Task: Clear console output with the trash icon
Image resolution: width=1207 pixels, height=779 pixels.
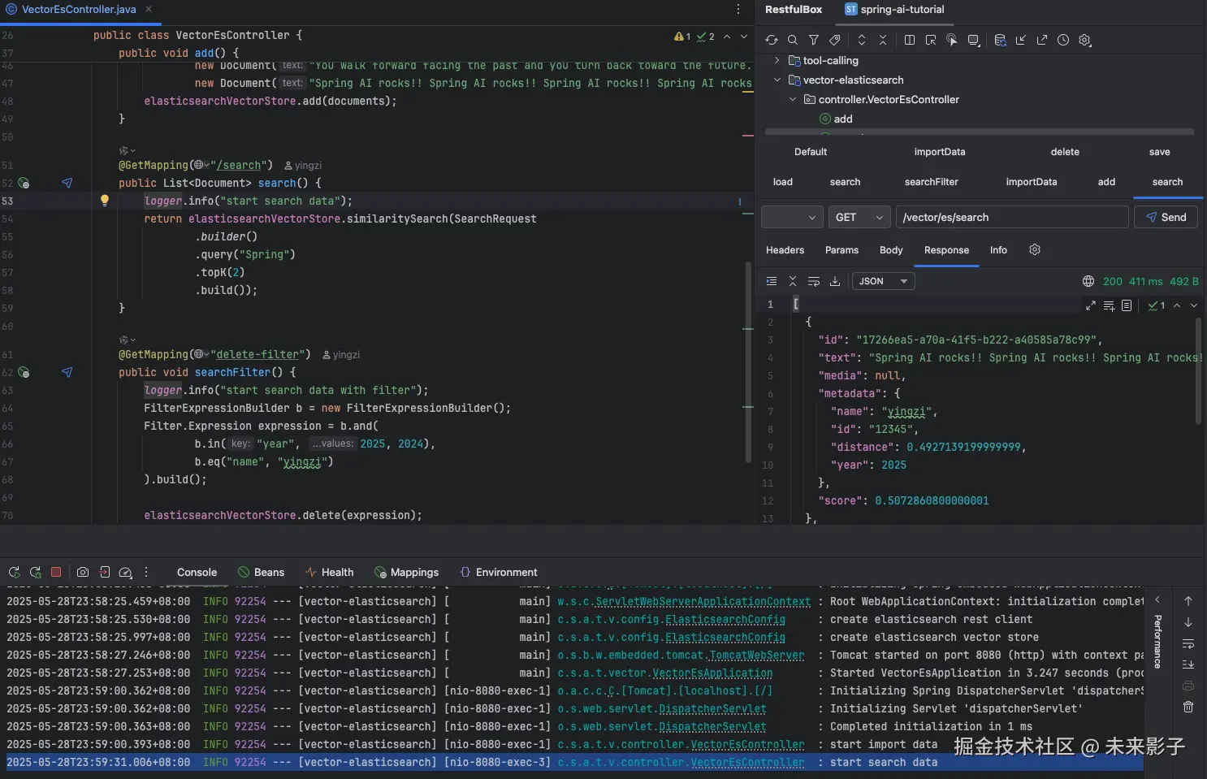Action: 1188,707
